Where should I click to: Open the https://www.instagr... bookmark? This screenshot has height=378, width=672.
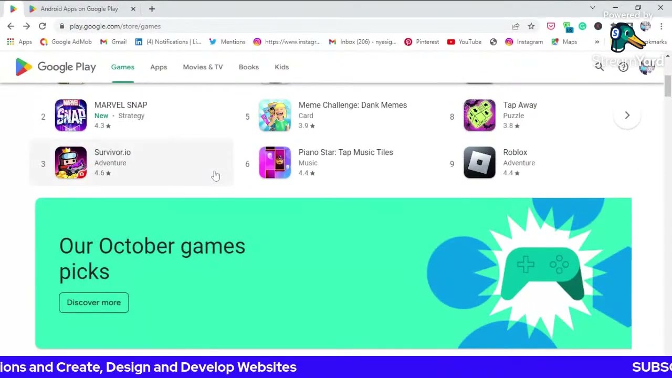[x=287, y=42]
